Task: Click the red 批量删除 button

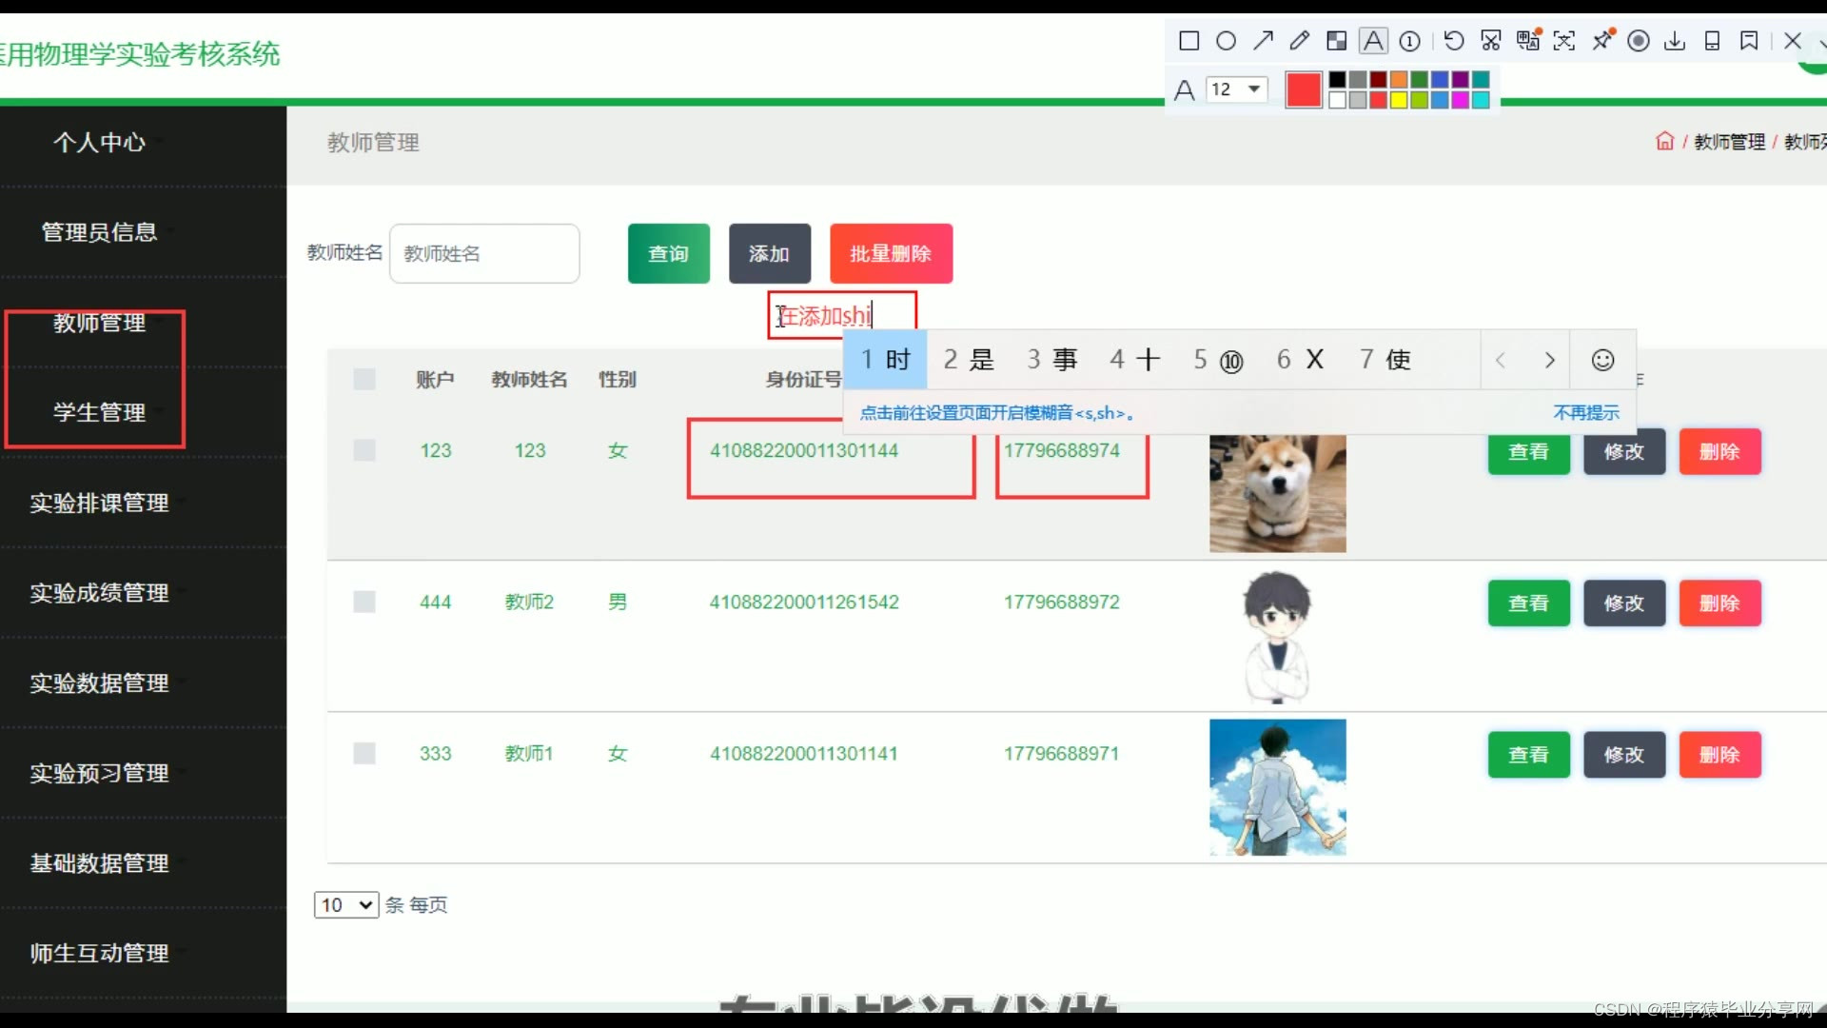Action: tap(891, 253)
